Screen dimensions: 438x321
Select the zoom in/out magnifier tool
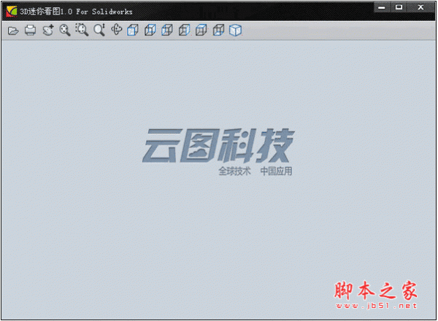pos(99,30)
